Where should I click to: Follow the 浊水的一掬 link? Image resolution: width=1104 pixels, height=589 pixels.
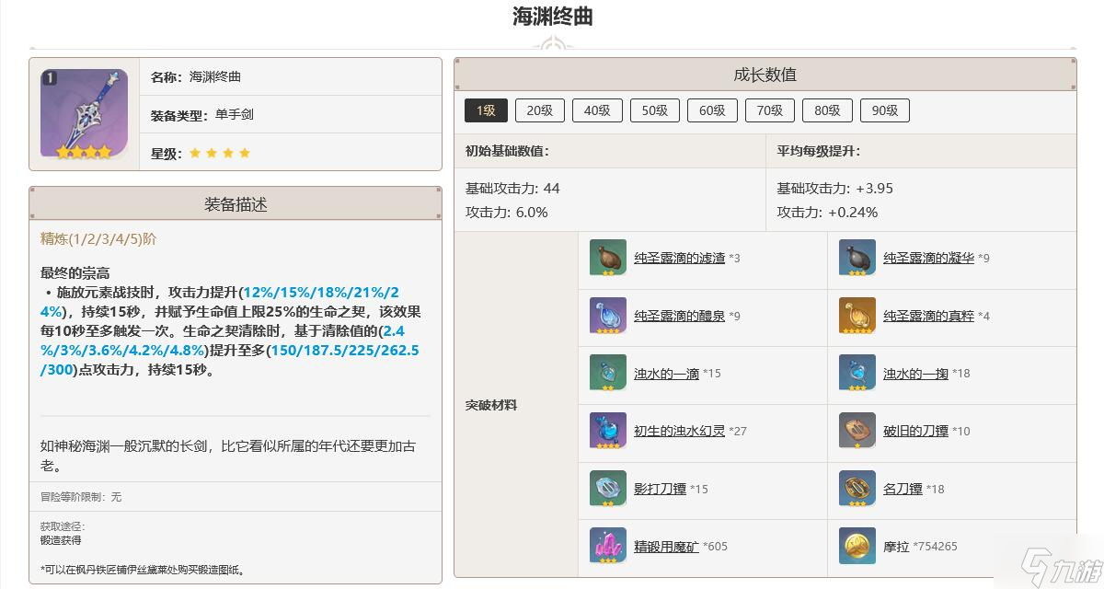click(915, 373)
